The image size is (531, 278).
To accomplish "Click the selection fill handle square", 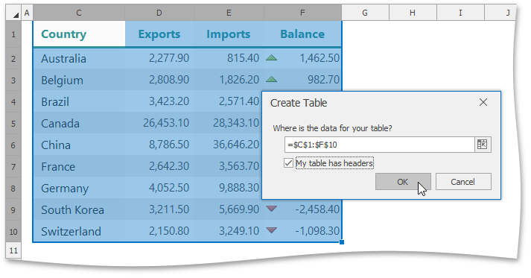I will coord(342,242).
